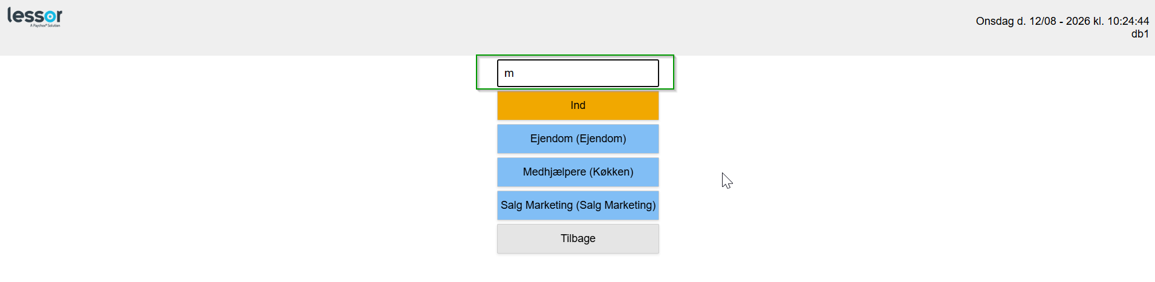Go back with the Tilbage button

click(x=577, y=238)
